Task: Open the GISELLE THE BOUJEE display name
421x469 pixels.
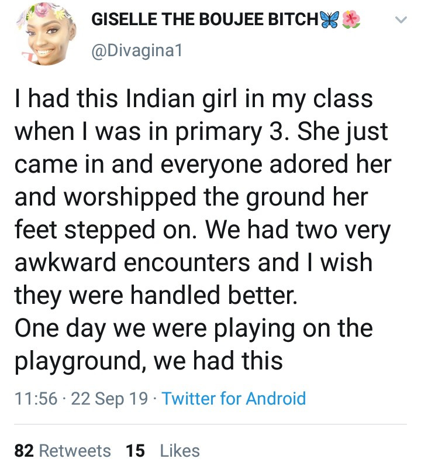Action: coord(205,20)
